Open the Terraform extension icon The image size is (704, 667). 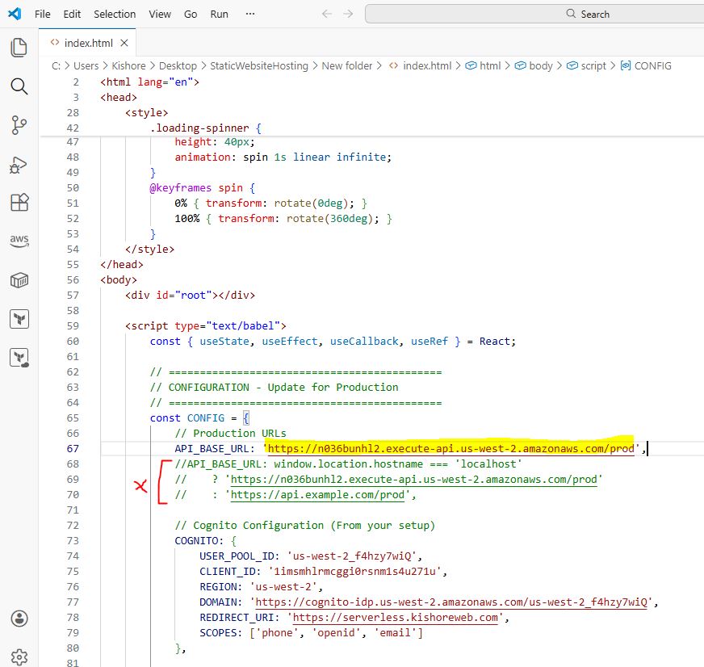click(x=19, y=319)
